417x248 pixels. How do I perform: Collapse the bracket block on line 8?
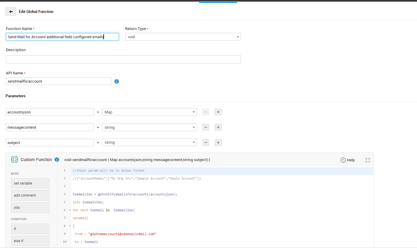click(x=70, y=226)
